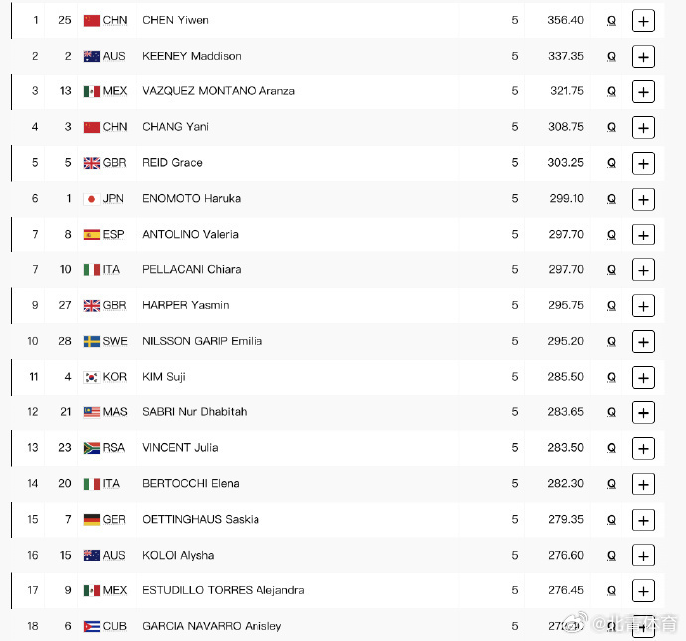Click the plus icon beside REID Grace
This screenshot has width=686, height=641.
click(643, 164)
